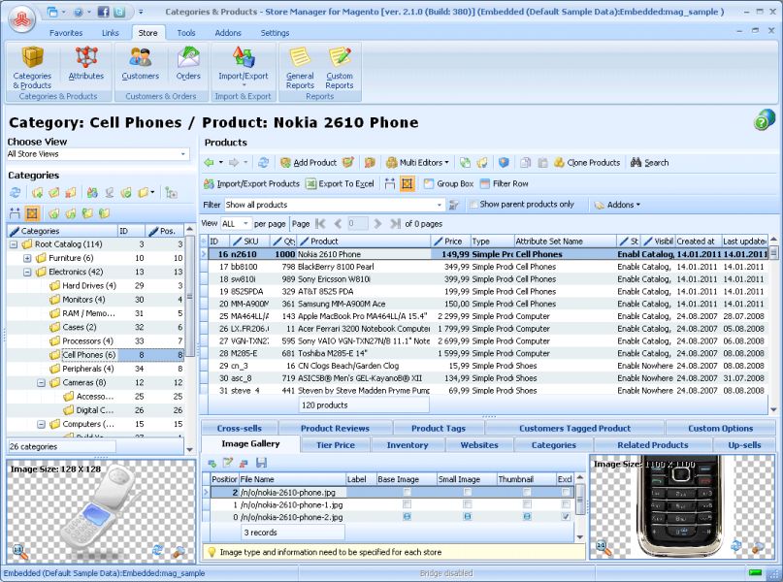Open General Reports icon
The width and height of the screenshot is (783, 582).
click(x=300, y=68)
